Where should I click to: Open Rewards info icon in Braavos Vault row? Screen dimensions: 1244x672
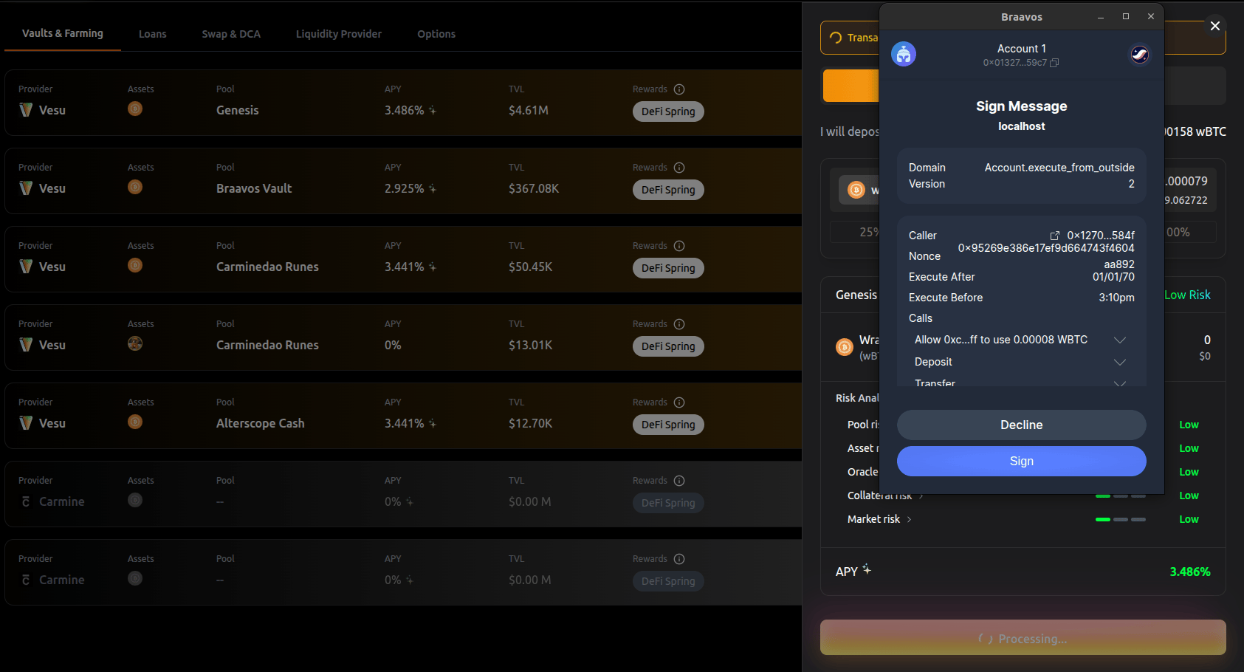tap(679, 168)
